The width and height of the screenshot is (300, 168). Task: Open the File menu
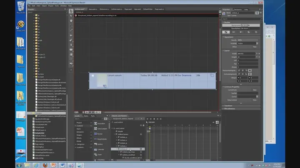(29, 6)
